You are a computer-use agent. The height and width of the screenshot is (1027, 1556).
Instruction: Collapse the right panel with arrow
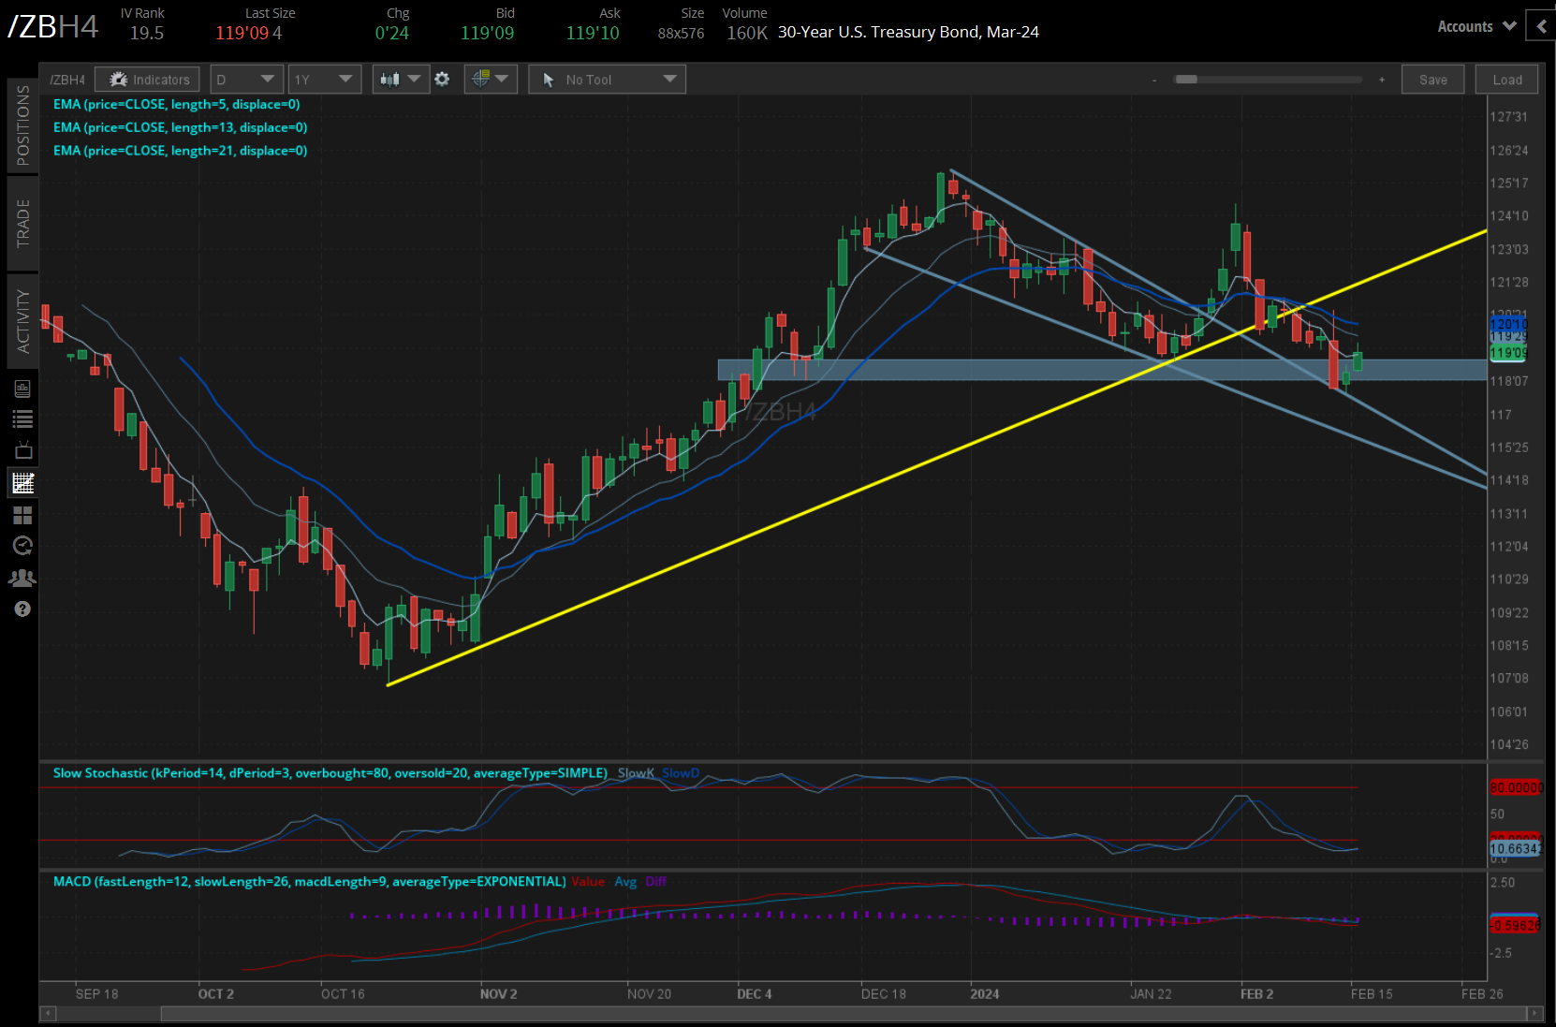coord(1541,26)
